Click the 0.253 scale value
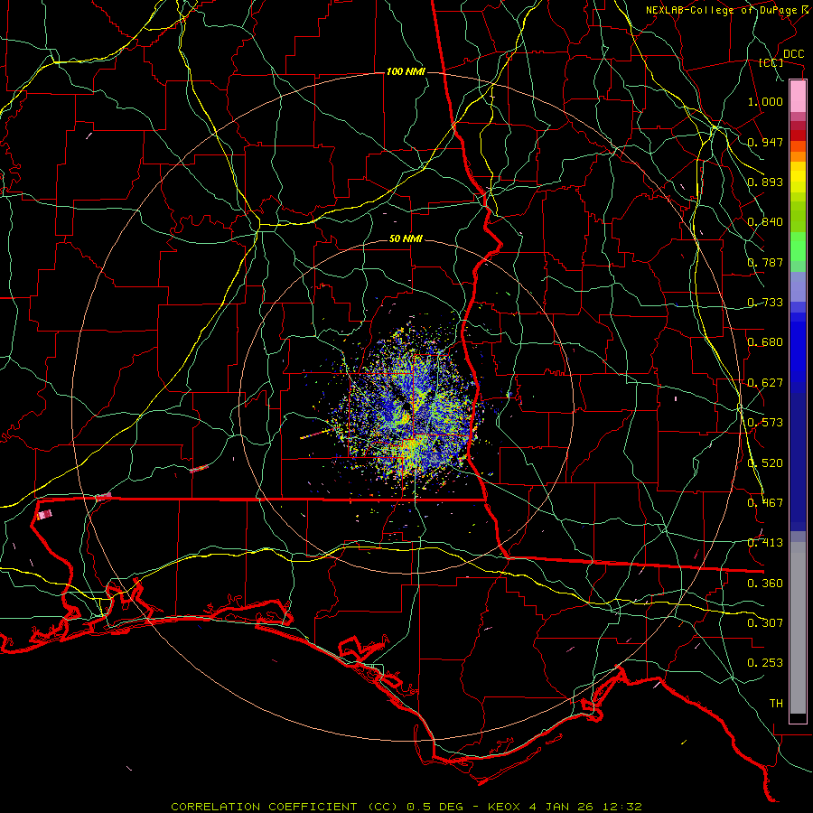 point(765,663)
